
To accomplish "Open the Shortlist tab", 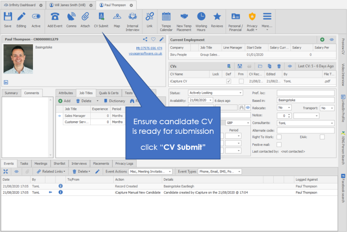I will (59, 163).
